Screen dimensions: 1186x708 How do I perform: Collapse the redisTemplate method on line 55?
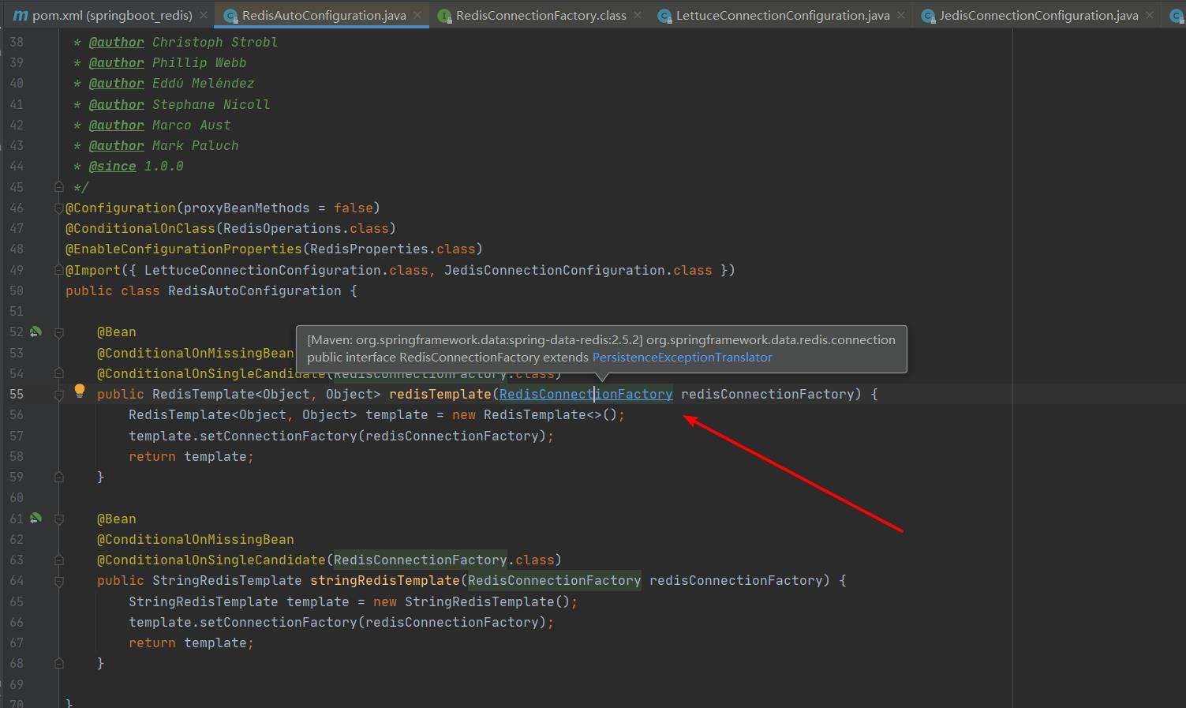click(58, 395)
